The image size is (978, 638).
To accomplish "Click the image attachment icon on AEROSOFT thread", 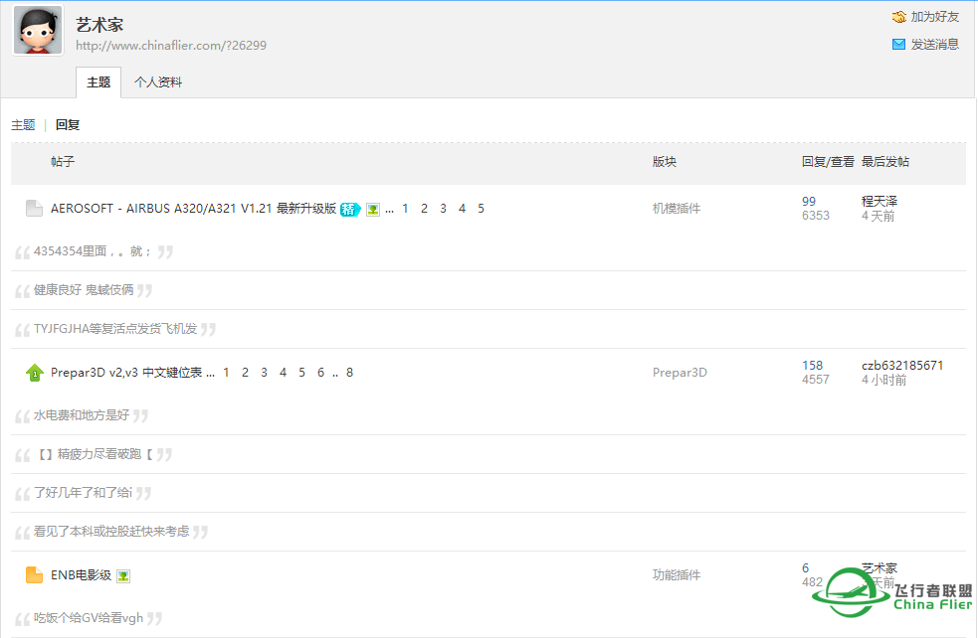I will tap(373, 210).
